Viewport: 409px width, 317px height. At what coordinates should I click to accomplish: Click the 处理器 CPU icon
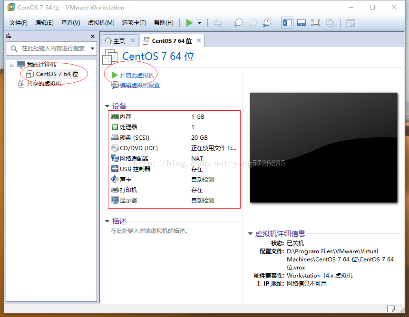115,127
